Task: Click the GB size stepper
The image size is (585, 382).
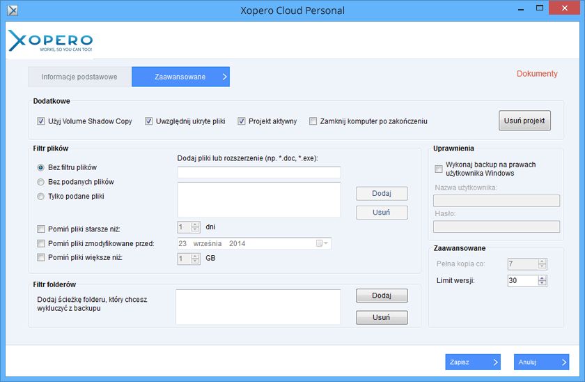Action: click(x=189, y=259)
